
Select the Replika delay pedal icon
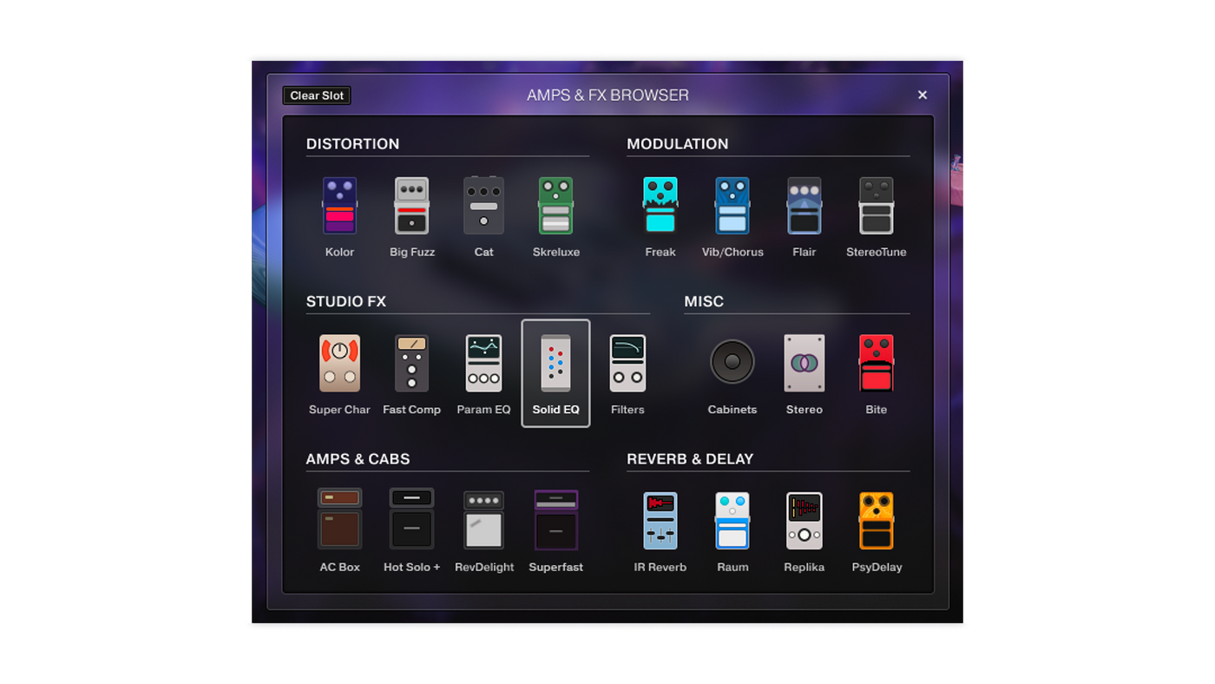click(x=805, y=521)
